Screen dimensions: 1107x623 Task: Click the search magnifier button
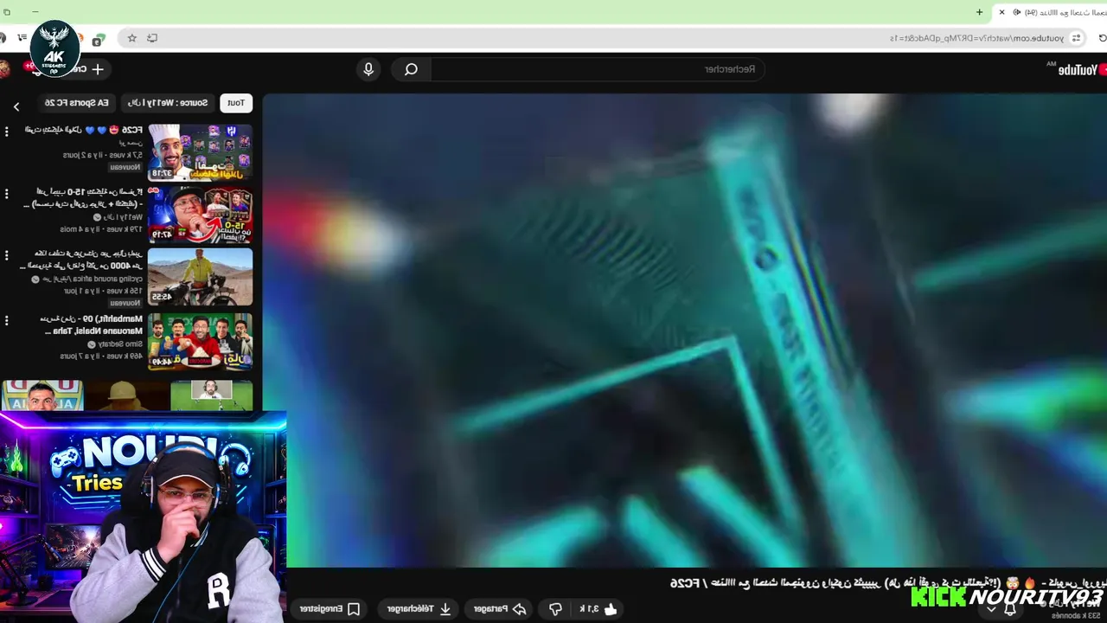[x=411, y=69]
